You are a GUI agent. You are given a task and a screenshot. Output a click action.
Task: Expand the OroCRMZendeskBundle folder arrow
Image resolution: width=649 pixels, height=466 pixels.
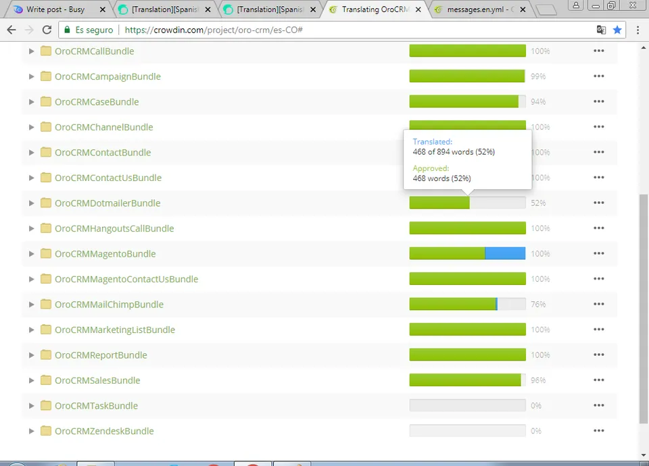coord(31,431)
